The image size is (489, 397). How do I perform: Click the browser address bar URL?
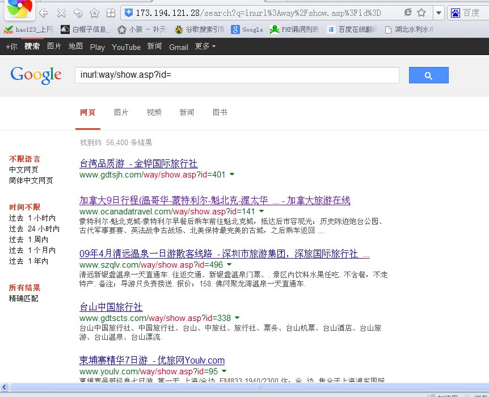(x=258, y=13)
